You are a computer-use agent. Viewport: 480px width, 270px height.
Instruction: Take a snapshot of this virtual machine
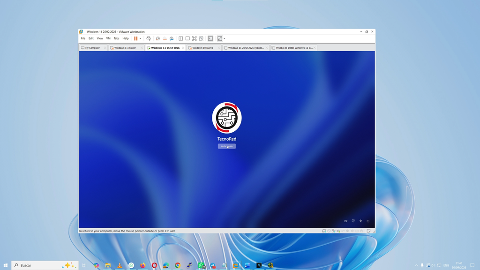pos(158,38)
